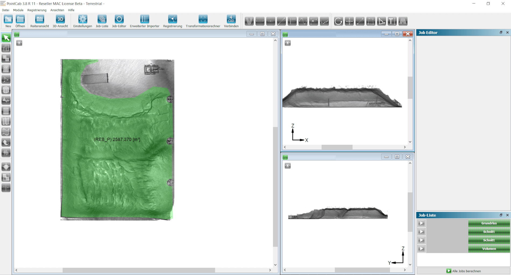Image resolution: width=511 pixels, height=275 pixels.
Task: Toggle eye visibility in main plan view
Action: click(19, 43)
